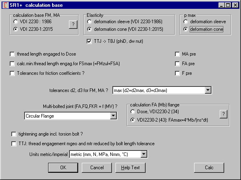The height and width of the screenshot is (180, 241).
Task: Click the SR1+ title bar application icon
Action: (5, 5)
